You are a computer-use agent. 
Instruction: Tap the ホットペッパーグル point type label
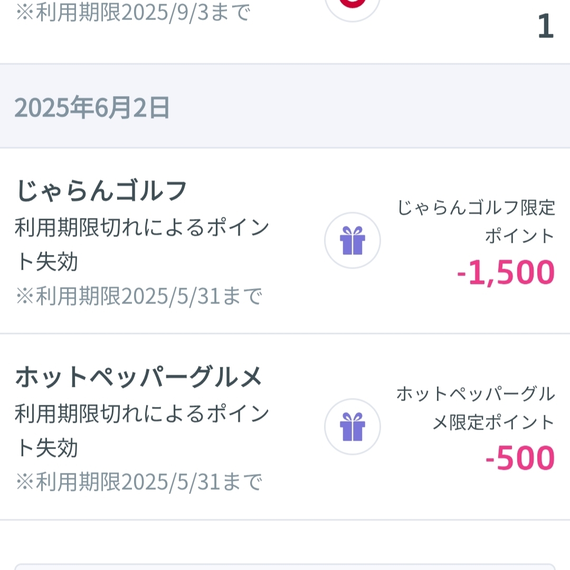click(476, 394)
